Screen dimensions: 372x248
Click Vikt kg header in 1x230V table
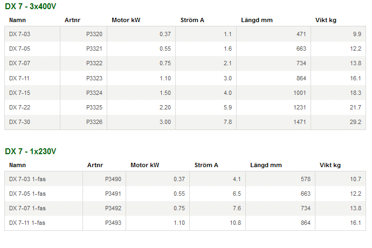(x=330, y=165)
